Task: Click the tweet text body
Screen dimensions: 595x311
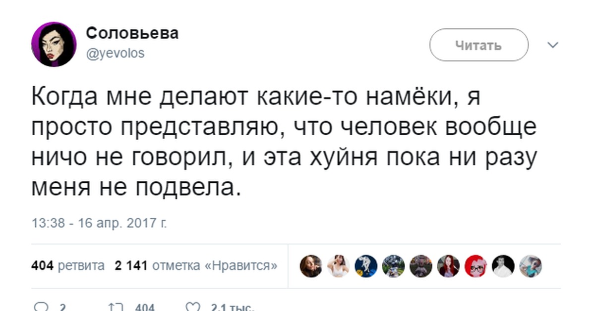Action: coord(284,141)
